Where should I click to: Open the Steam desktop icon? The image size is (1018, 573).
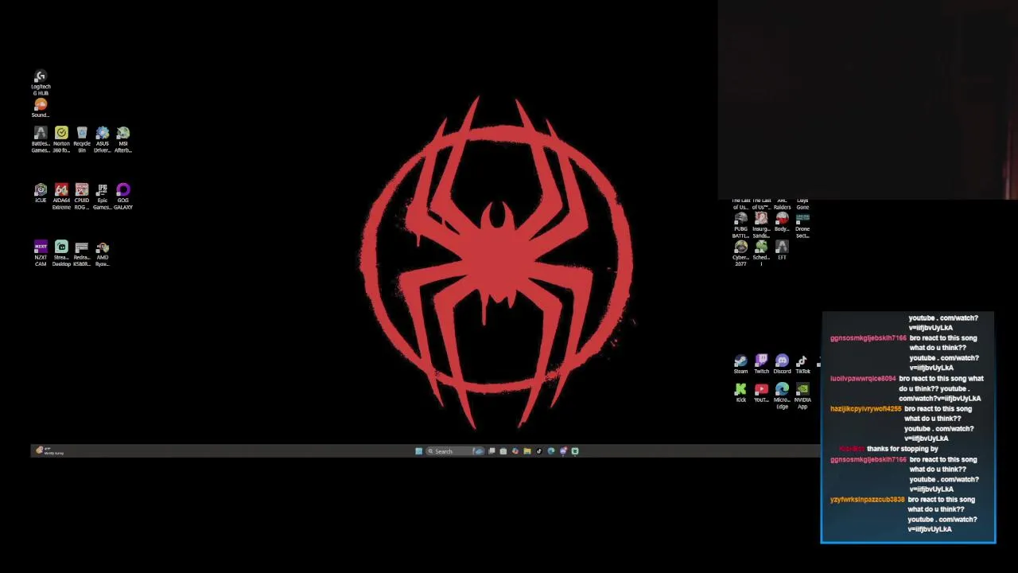(x=740, y=364)
